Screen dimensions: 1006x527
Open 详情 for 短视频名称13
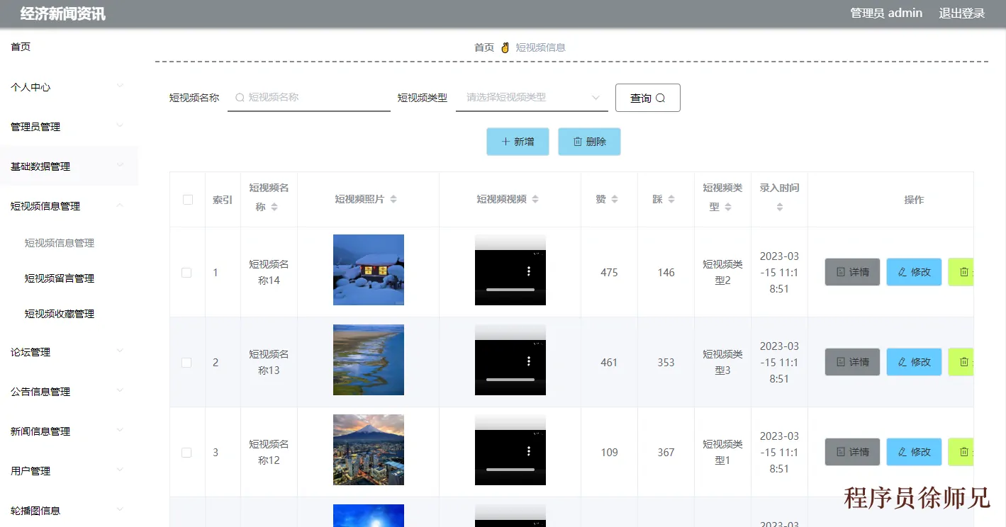852,362
